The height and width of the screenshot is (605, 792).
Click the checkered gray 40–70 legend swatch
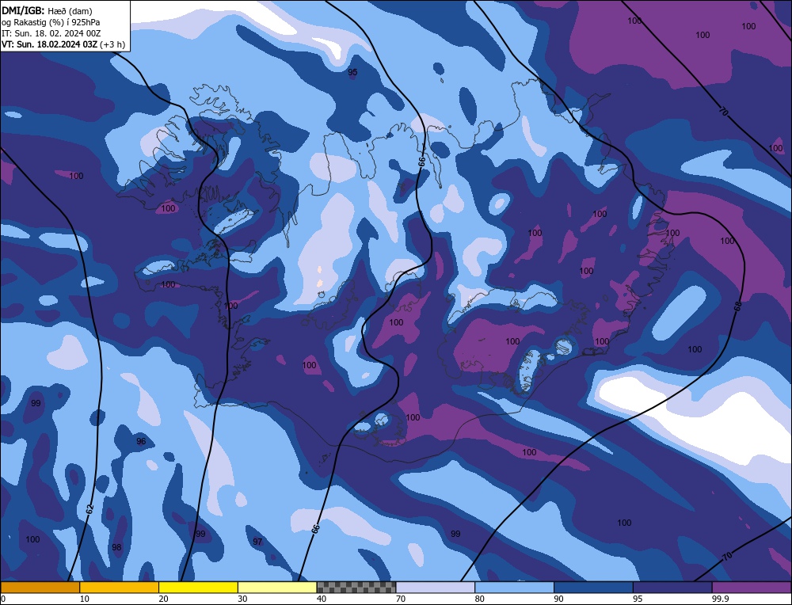click(356, 588)
